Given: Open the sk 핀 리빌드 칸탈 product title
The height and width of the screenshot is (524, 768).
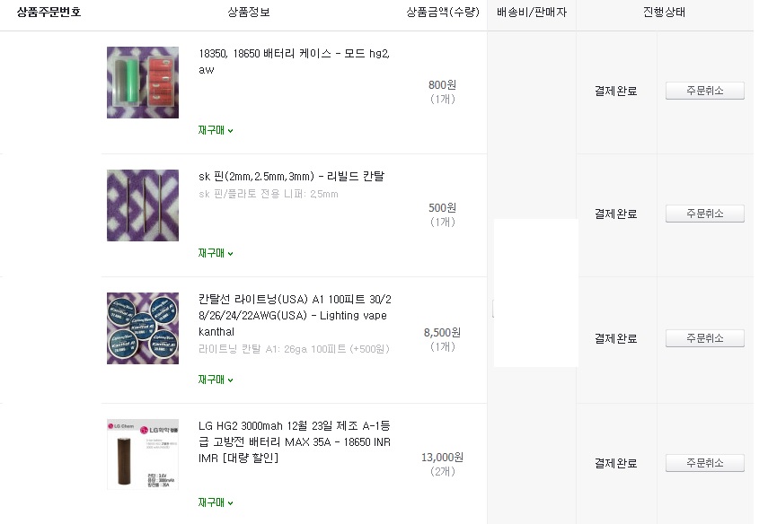Looking at the screenshot, I should 291,176.
